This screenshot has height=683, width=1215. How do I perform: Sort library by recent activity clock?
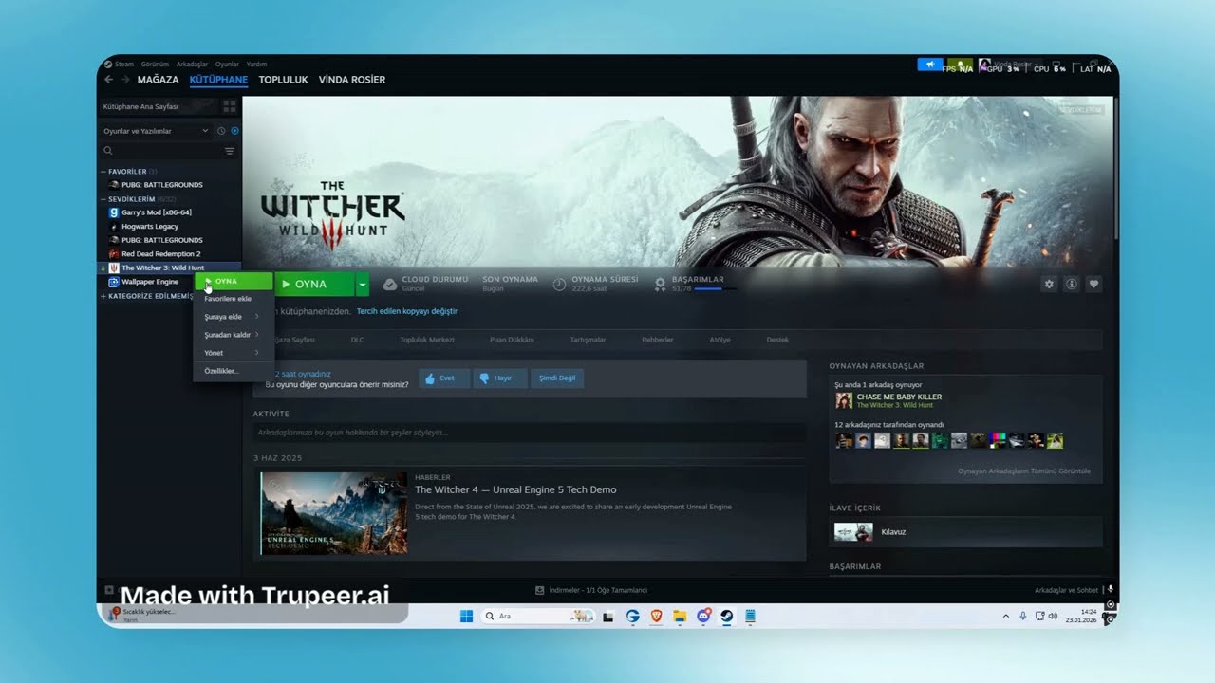(221, 131)
